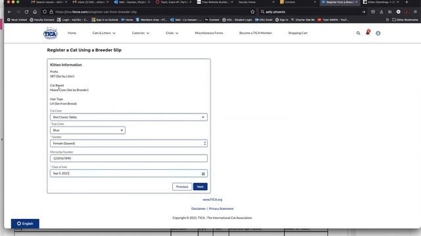Open the Date of Sale calendar picker
421x236 pixels.
(203, 174)
